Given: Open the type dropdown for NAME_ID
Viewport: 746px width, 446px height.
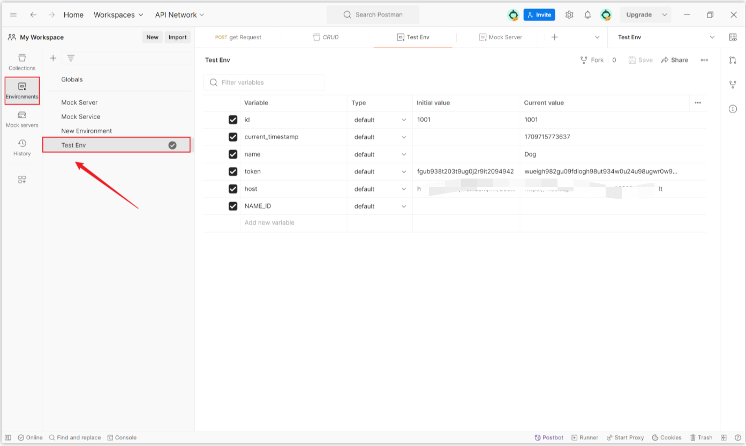Looking at the screenshot, I should tap(380, 206).
